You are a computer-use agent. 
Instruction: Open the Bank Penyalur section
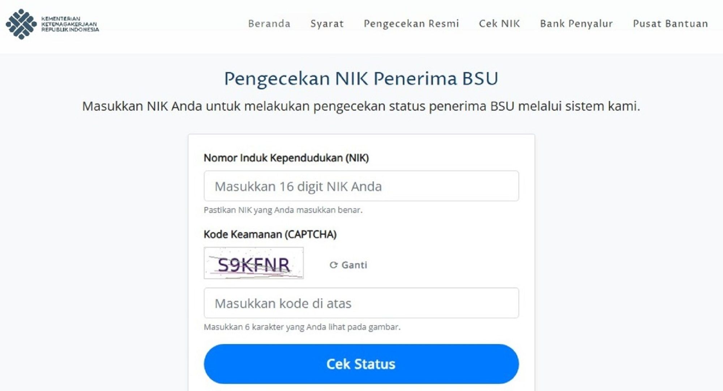pos(576,24)
